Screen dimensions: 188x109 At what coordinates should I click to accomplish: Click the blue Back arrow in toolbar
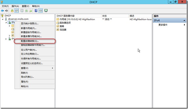2,11
